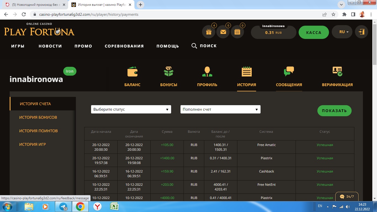Click the logout door icon
This screenshot has height=212, width=377.
tap(361, 32)
